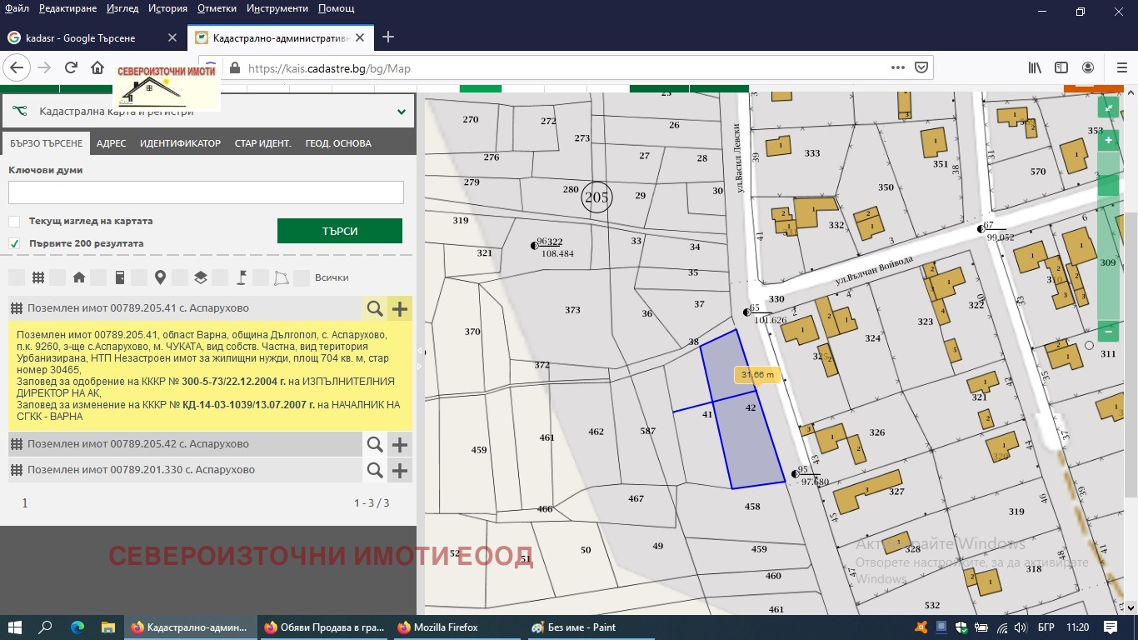Select the "ИДЕНТИФИКАТОР" search tab

pyautogui.click(x=180, y=143)
